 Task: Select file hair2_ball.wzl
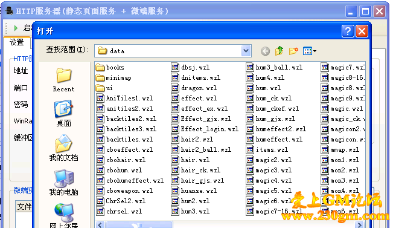[x=201, y=149]
